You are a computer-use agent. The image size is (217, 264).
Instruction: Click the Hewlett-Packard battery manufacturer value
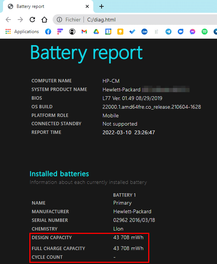(x=132, y=211)
